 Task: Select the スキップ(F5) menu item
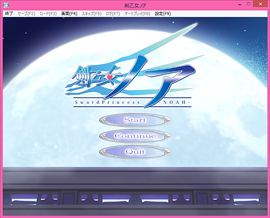[91, 14]
